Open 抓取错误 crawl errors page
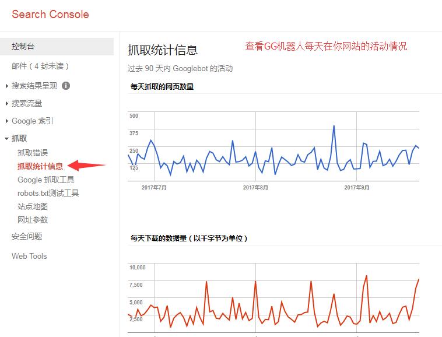 33,153
